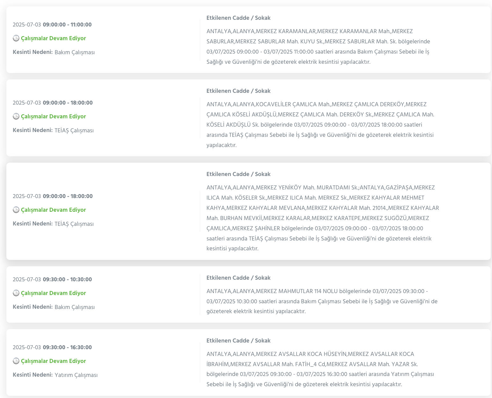492x398 pixels.
Task: Click the clock icon in the 09:00–11:00 outage card
Action: tap(16, 38)
